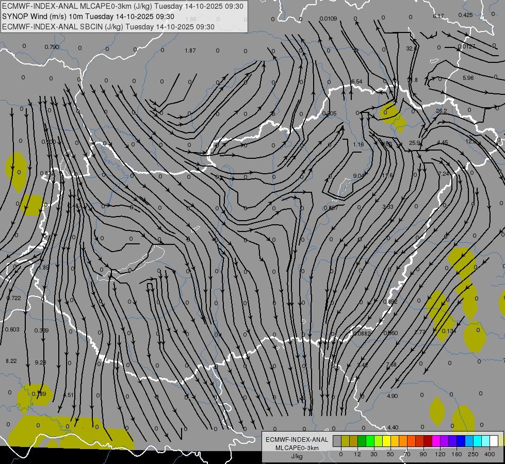Click the map value 1.77
This screenshot has width=505, height=464.
point(420,332)
